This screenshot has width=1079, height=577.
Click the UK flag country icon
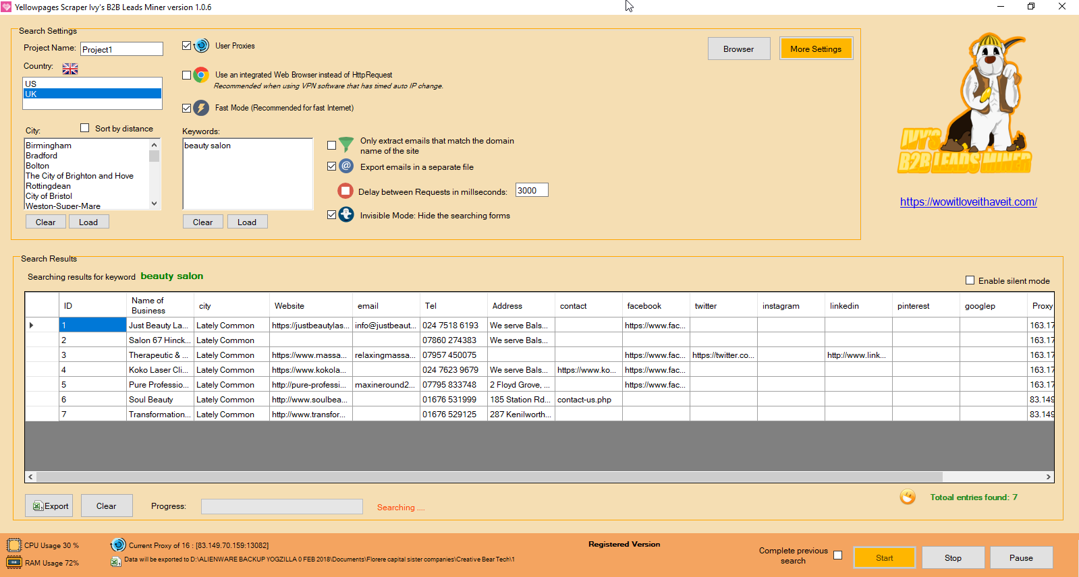pyautogui.click(x=70, y=68)
